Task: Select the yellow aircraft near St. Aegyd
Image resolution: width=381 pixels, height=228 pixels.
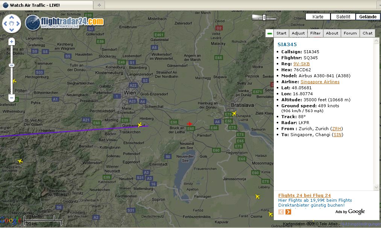Action: (20, 161)
